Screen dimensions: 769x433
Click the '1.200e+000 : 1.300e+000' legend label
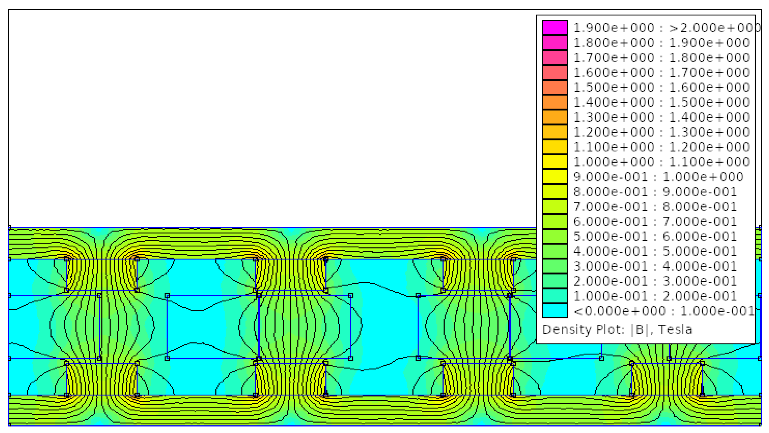(x=662, y=132)
